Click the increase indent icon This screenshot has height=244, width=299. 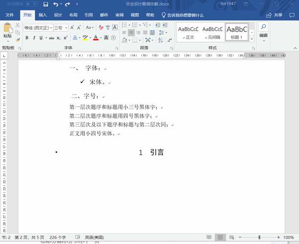tap(165, 25)
